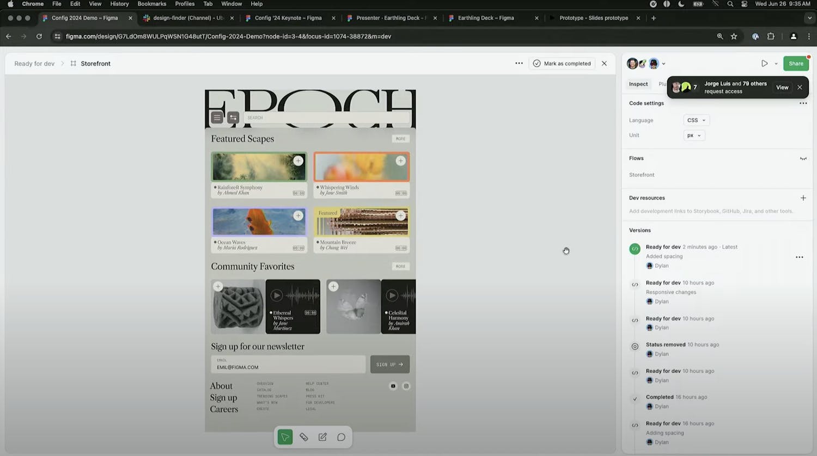Open Code settings three-dot menu
The image size is (817, 456).
803,103
